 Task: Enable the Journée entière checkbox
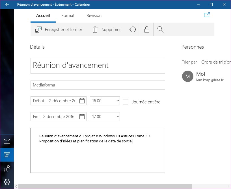tap(126, 102)
